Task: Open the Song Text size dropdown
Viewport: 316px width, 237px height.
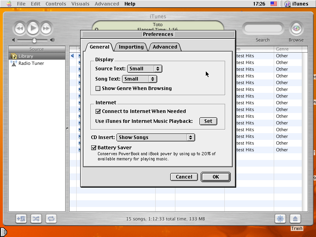Action: [139, 79]
